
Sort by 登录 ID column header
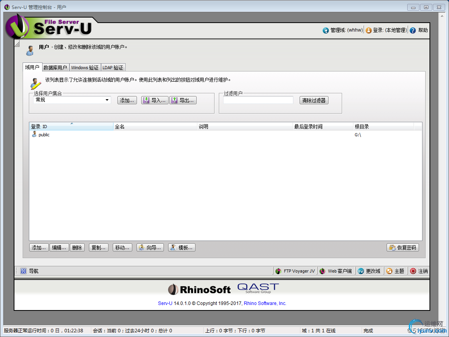[x=71, y=127]
